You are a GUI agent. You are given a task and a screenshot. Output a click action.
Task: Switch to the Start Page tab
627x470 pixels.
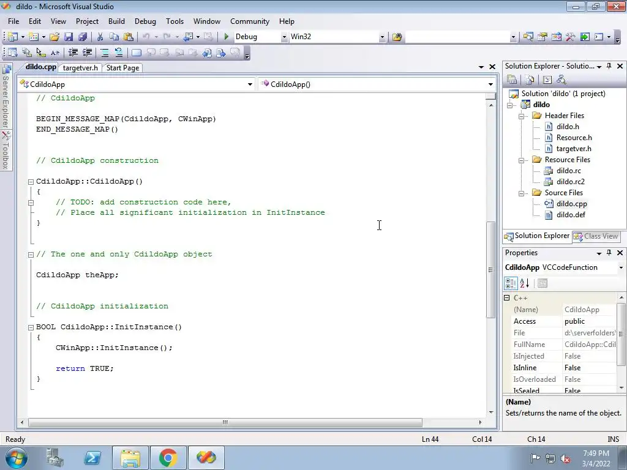(x=122, y=68)
